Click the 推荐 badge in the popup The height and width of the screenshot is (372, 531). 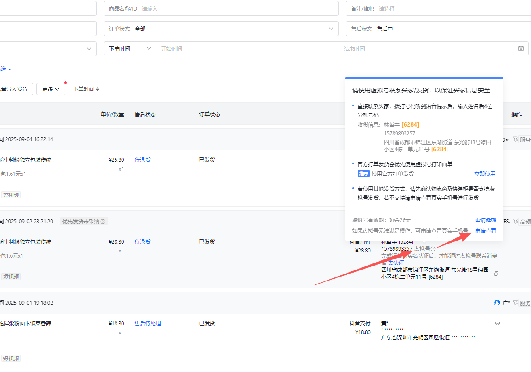363,174
